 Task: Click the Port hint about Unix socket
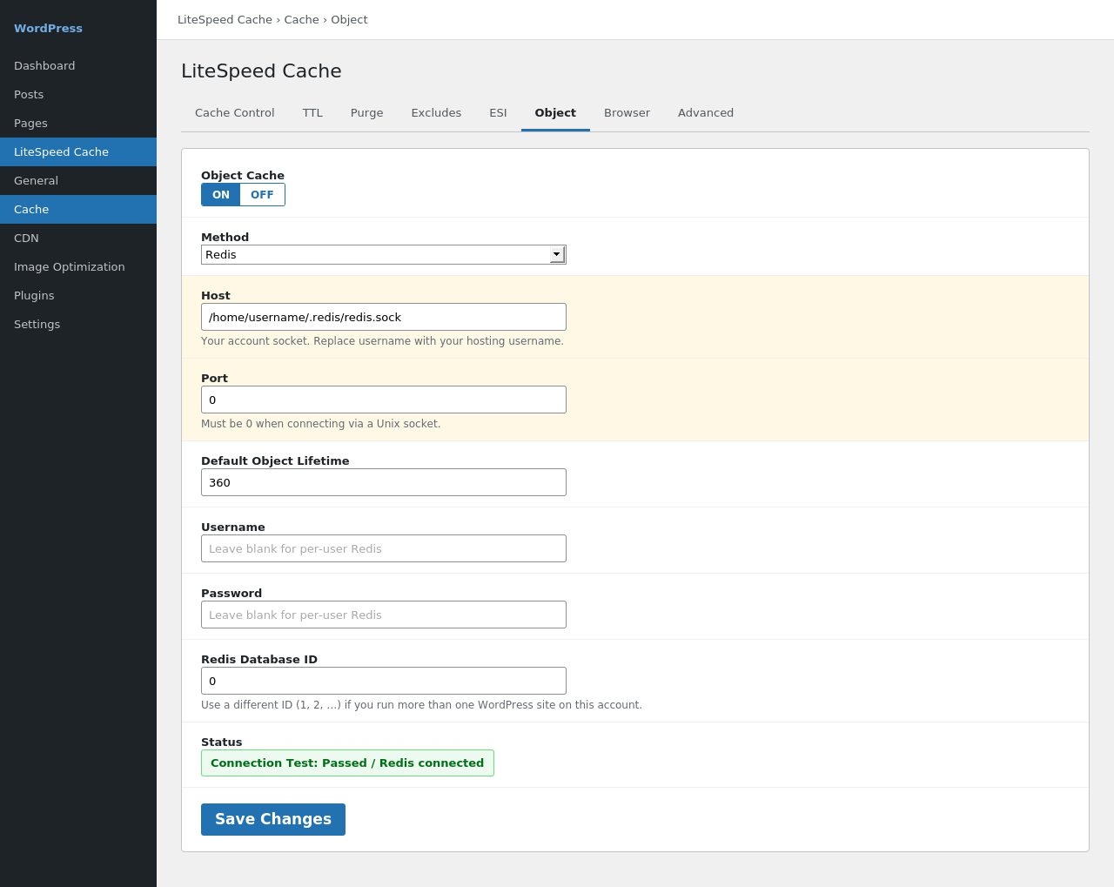coord(320,423)
